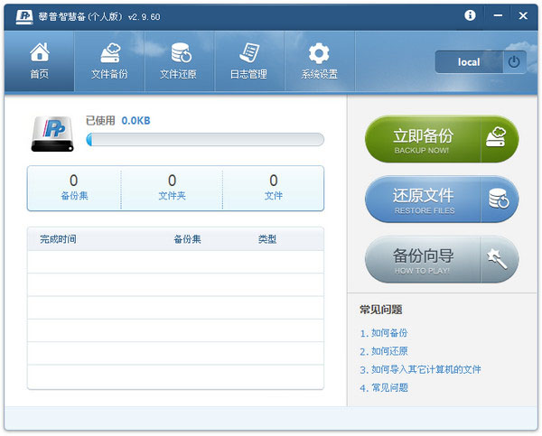Click the cloud drive icon on backup button
Viewport: 542px width, 436px height.
(x=496, y=137)
